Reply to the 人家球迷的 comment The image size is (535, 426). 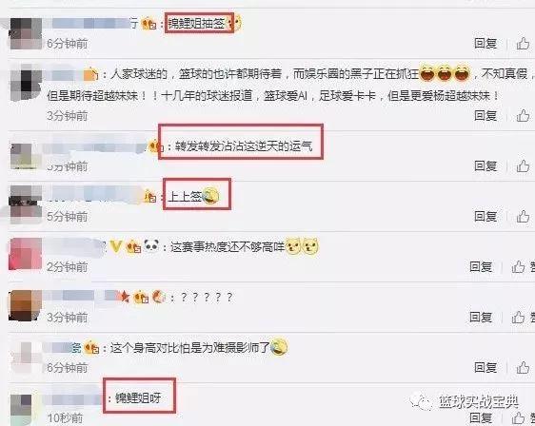click(485, 115)
